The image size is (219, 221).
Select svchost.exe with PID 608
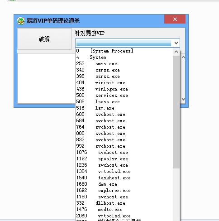click(x=124, y=114)
